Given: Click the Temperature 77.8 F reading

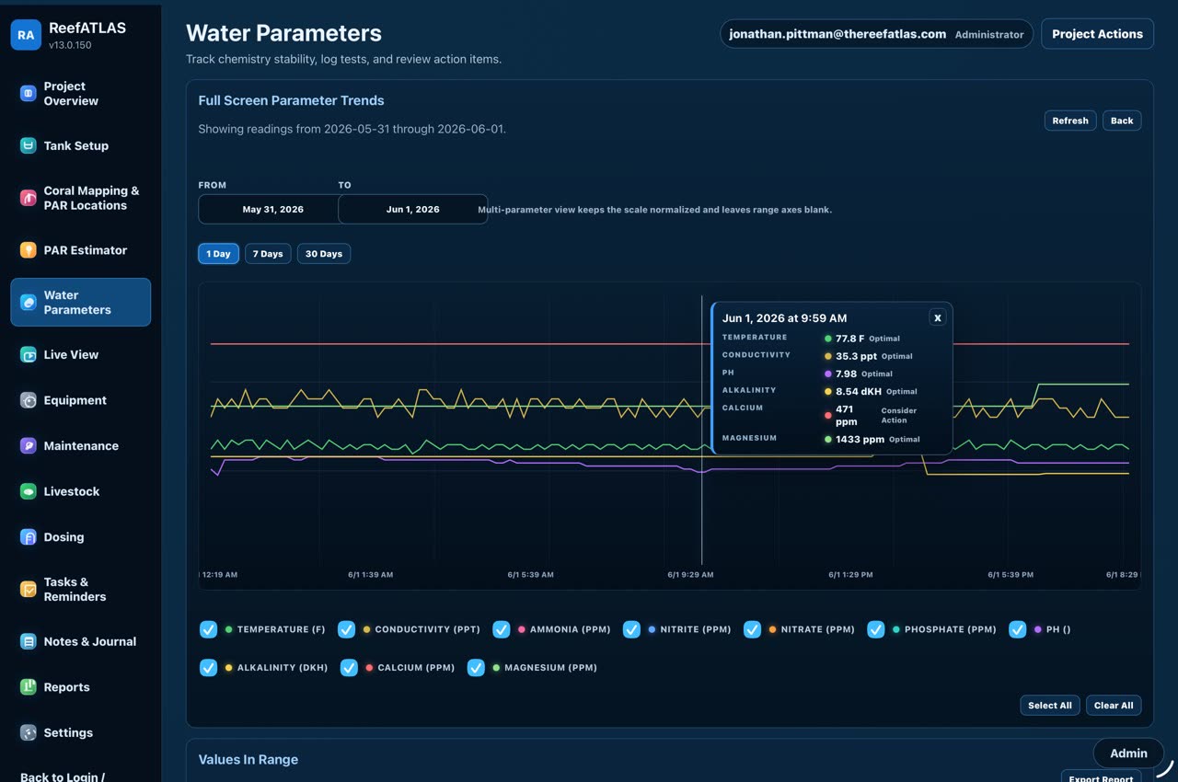Looking at the screenshot, I should click(849, 339).
